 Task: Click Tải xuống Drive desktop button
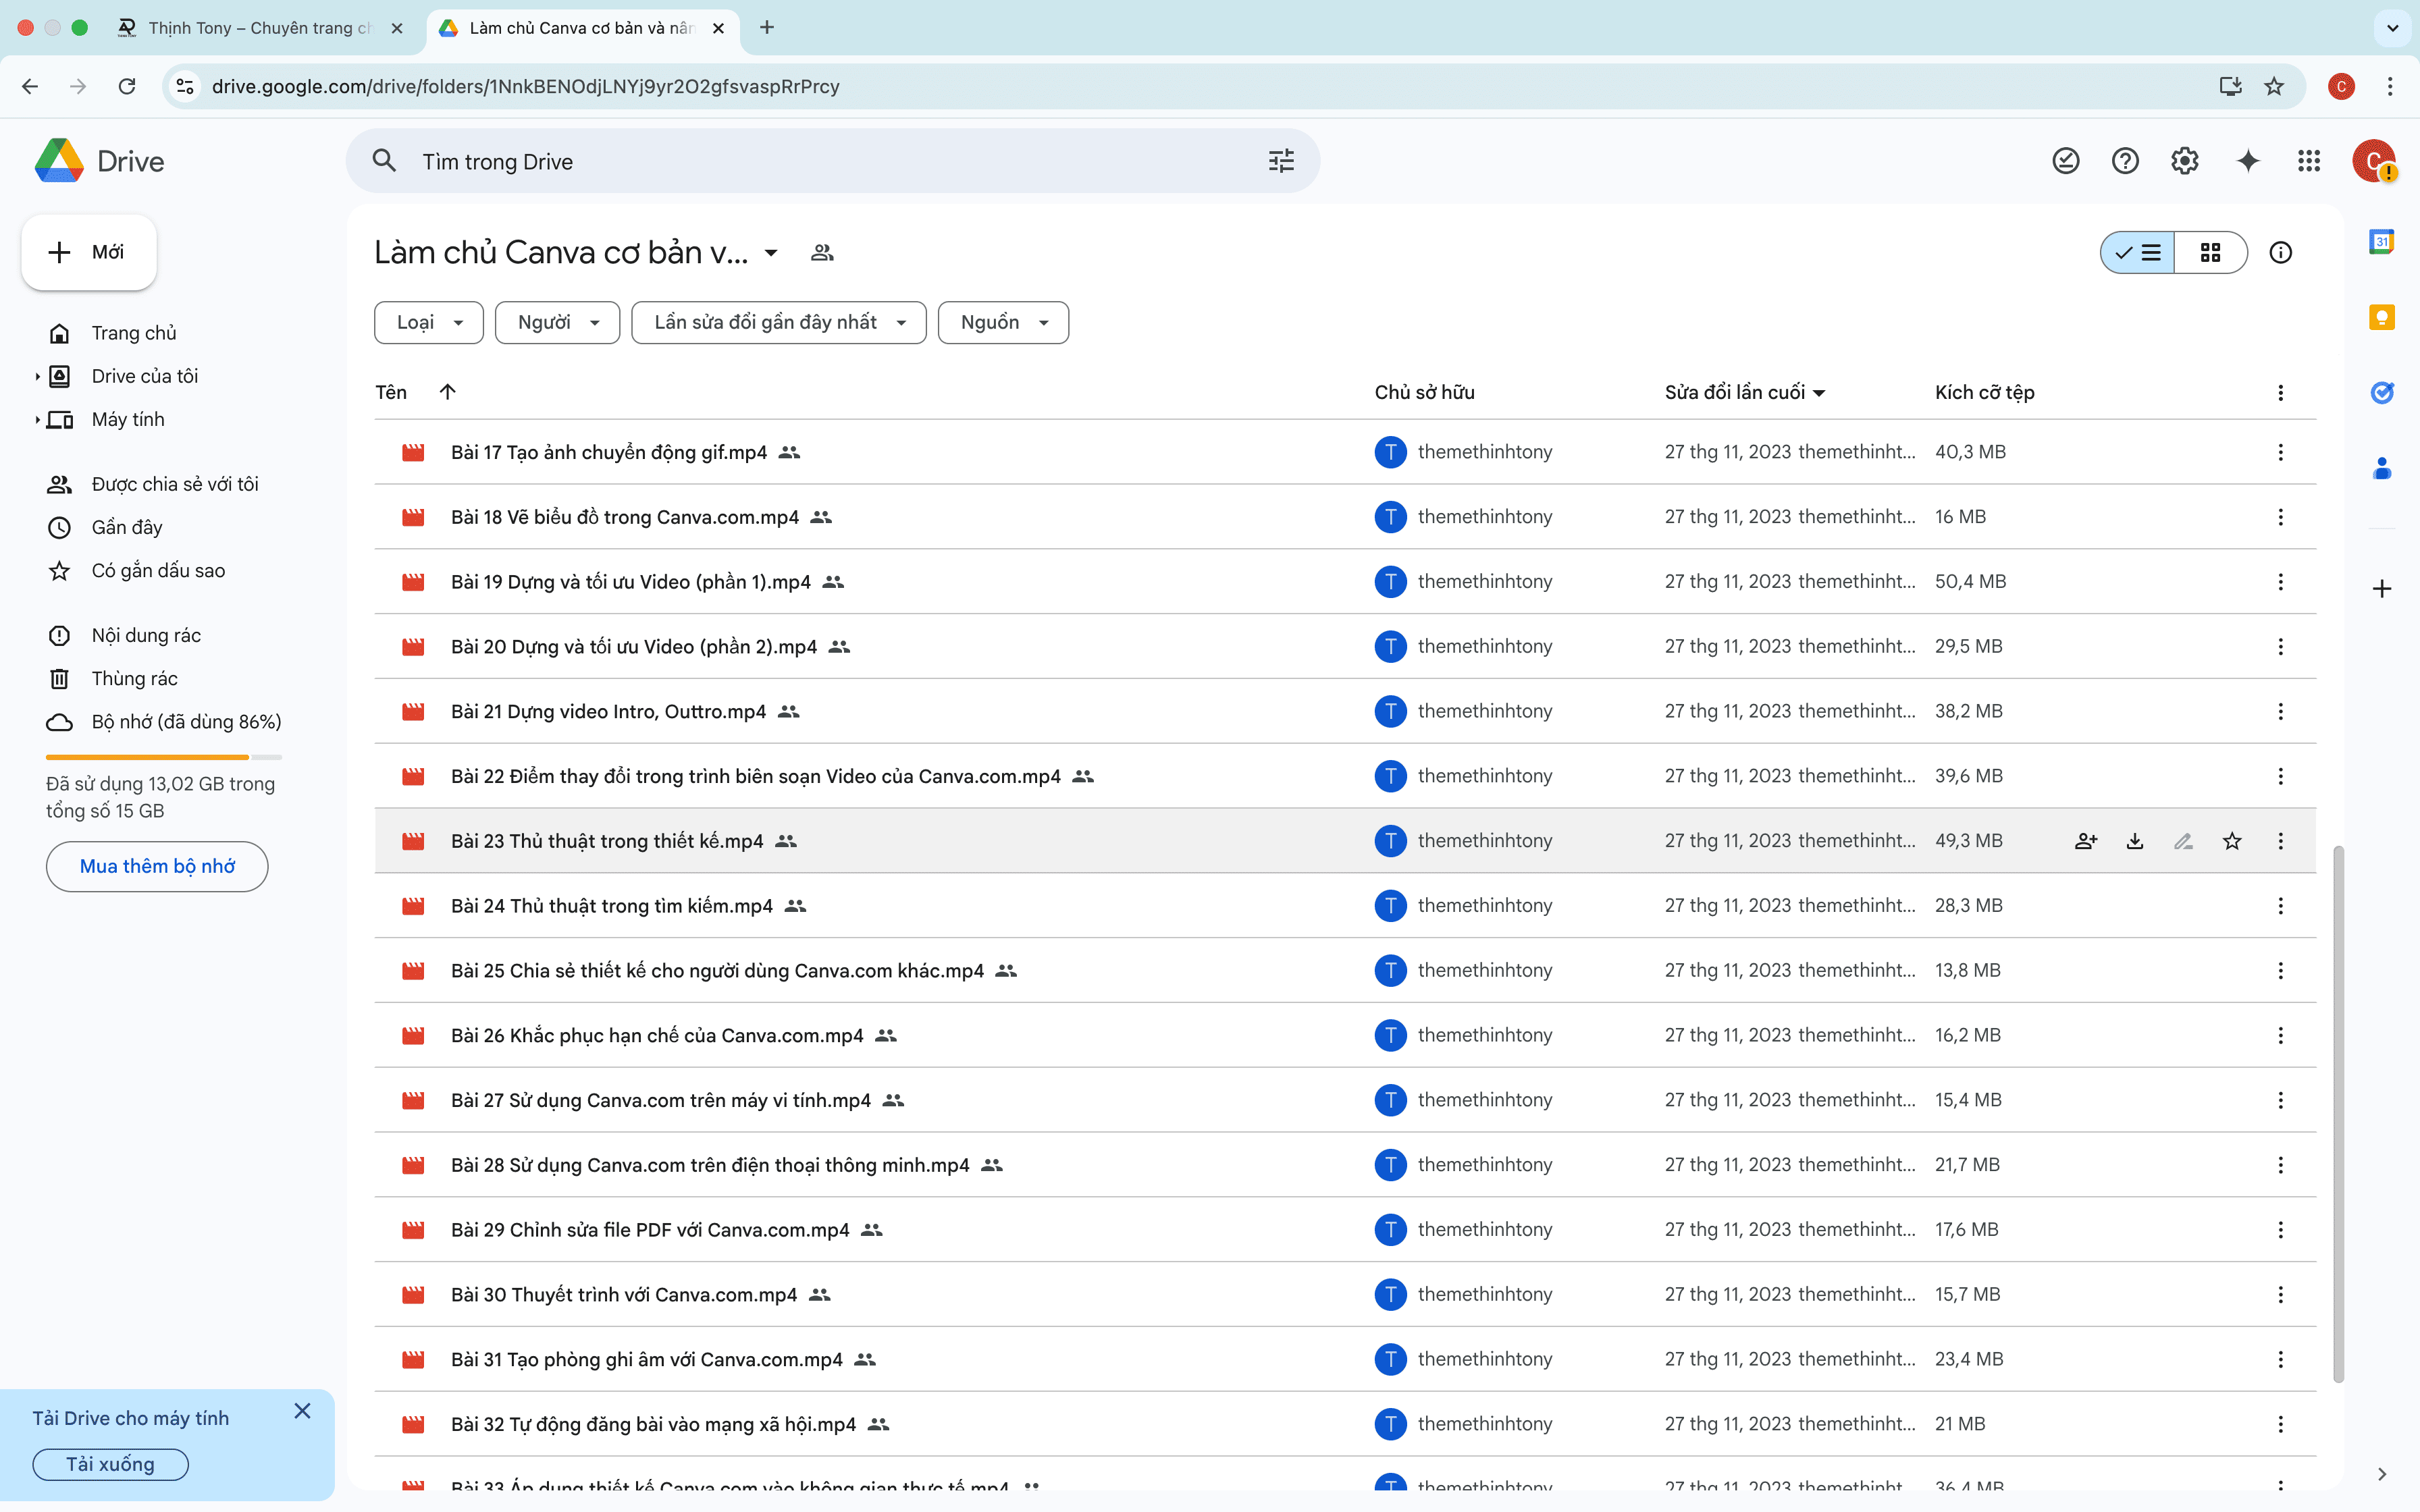tap(110, 1464)
